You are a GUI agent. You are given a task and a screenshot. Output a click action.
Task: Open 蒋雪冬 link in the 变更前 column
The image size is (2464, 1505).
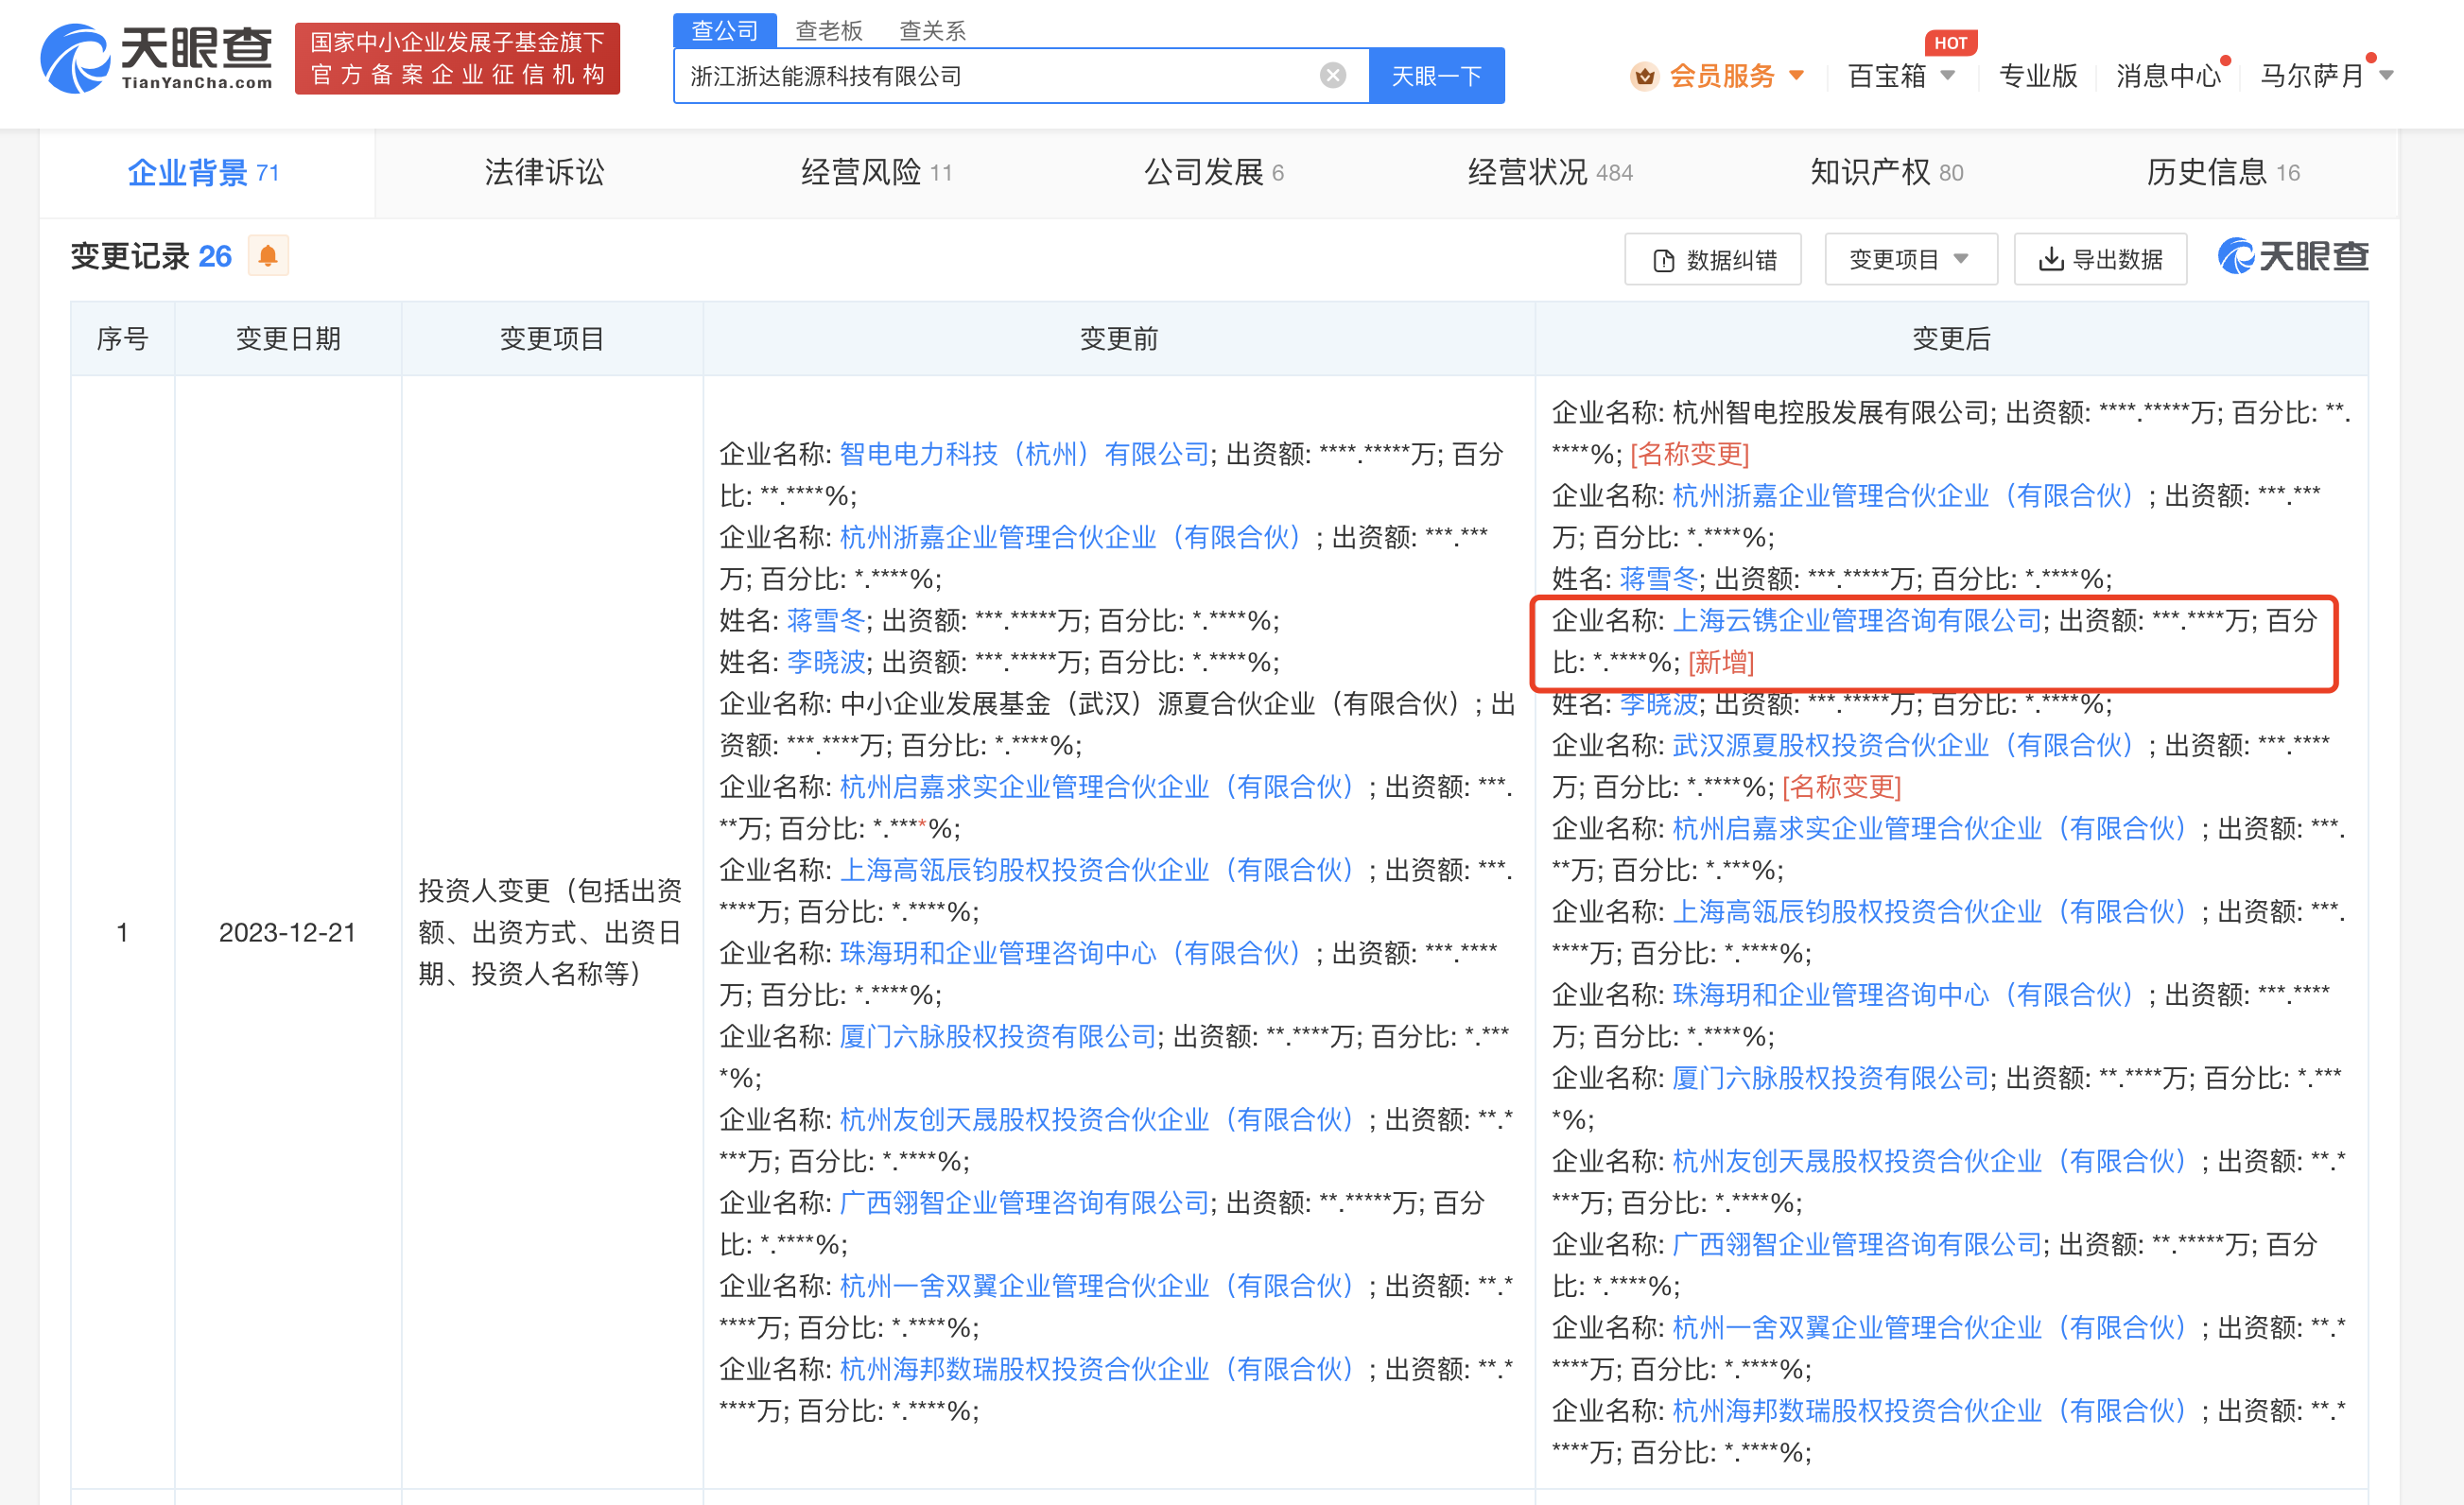pyautogui.click(x=825, y=621)
